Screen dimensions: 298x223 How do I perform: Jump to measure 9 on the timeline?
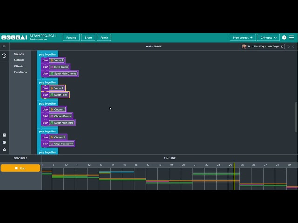pos(54,165)
